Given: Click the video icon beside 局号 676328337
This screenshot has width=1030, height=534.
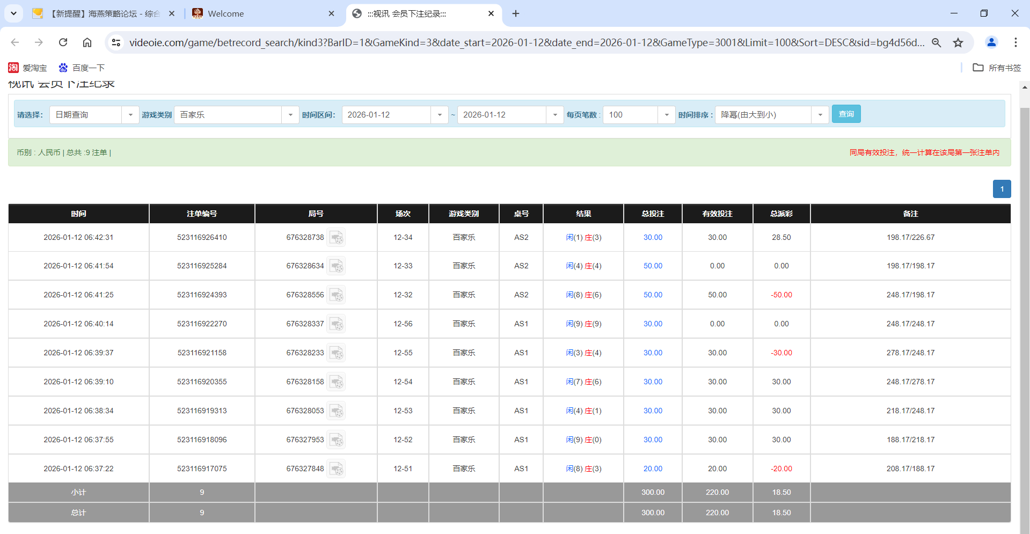Looking at the screenshot, I should pos(337,324).
